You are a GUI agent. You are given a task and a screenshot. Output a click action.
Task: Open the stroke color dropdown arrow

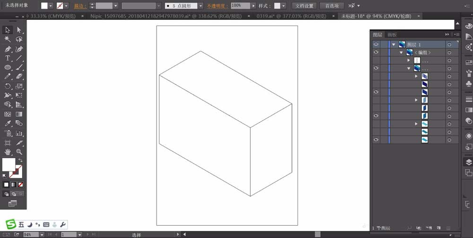click(66, 6)
